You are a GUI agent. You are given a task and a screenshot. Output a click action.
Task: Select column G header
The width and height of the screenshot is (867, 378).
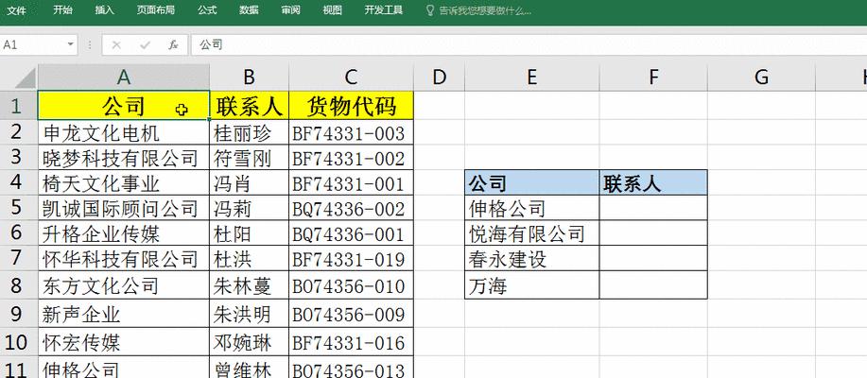pyautogui.click(x=761, y=77)
